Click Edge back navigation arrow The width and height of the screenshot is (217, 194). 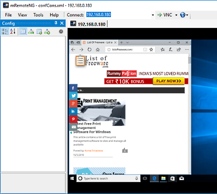[73, 50]
